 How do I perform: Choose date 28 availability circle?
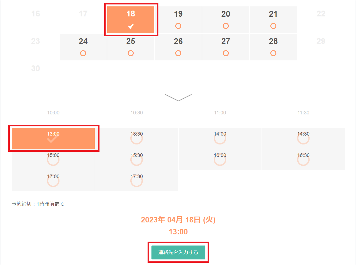tap(273, 53)
